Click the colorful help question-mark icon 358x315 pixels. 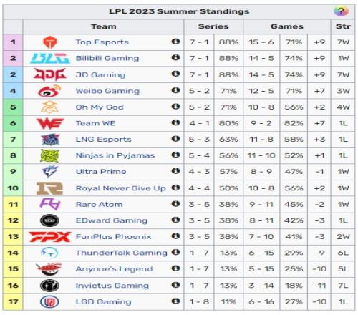(341, 11)
